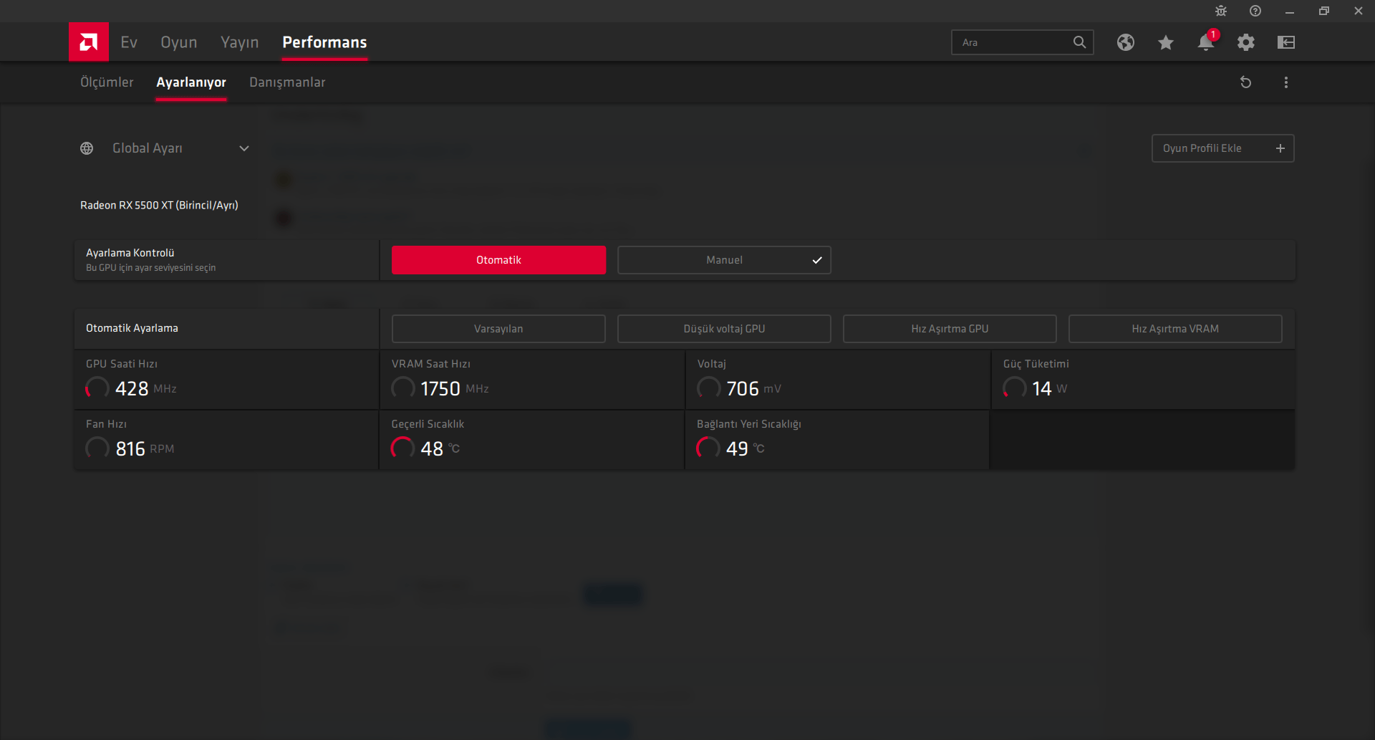Image resolution: width=1375 pixels, height=740 pixels.
Task: Restore down the Radeon Software window
Action: coord(1324,11)
